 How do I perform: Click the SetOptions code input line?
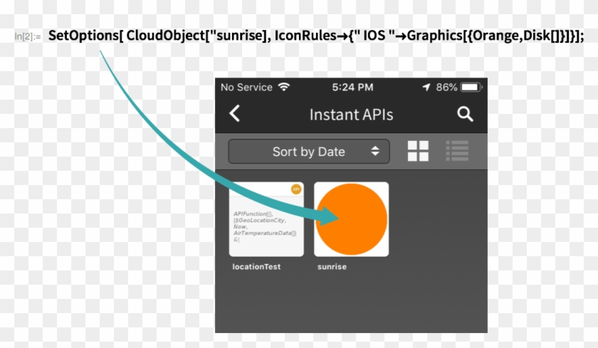316,36
